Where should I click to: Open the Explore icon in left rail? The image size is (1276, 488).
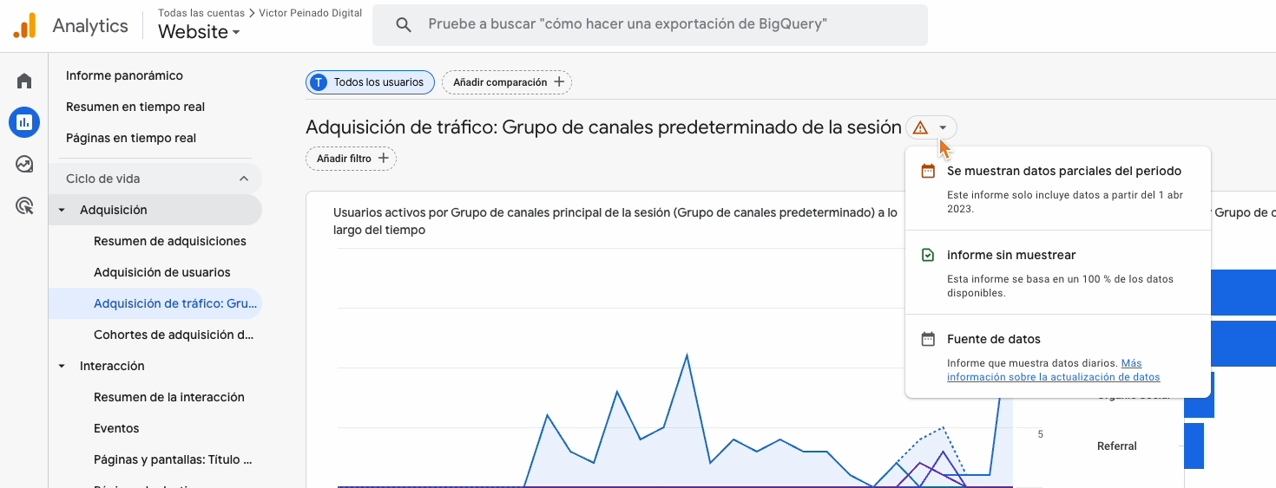(24, 164)
